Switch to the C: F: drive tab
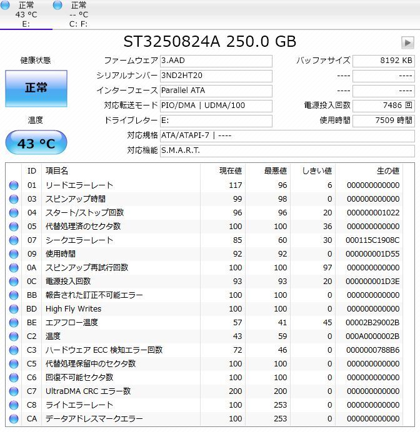Image resolution: width=420 pixels, height=432 pixels. (x=78, y=14)
